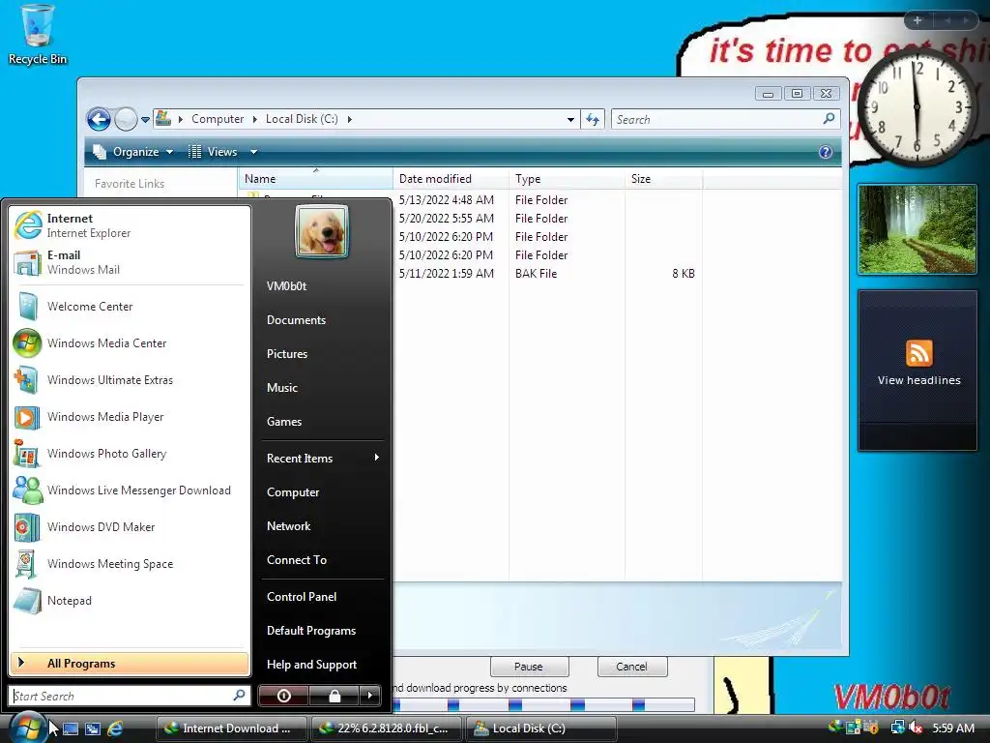Screen dimensions: 990x743
Task: Open Notepad from Start menu
Action: tap(130, 601)
